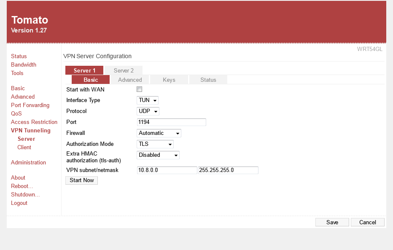Click the Start Now button
Image resolution: width=393 pixels, height=250 pixels.
[x=82, y=180]
